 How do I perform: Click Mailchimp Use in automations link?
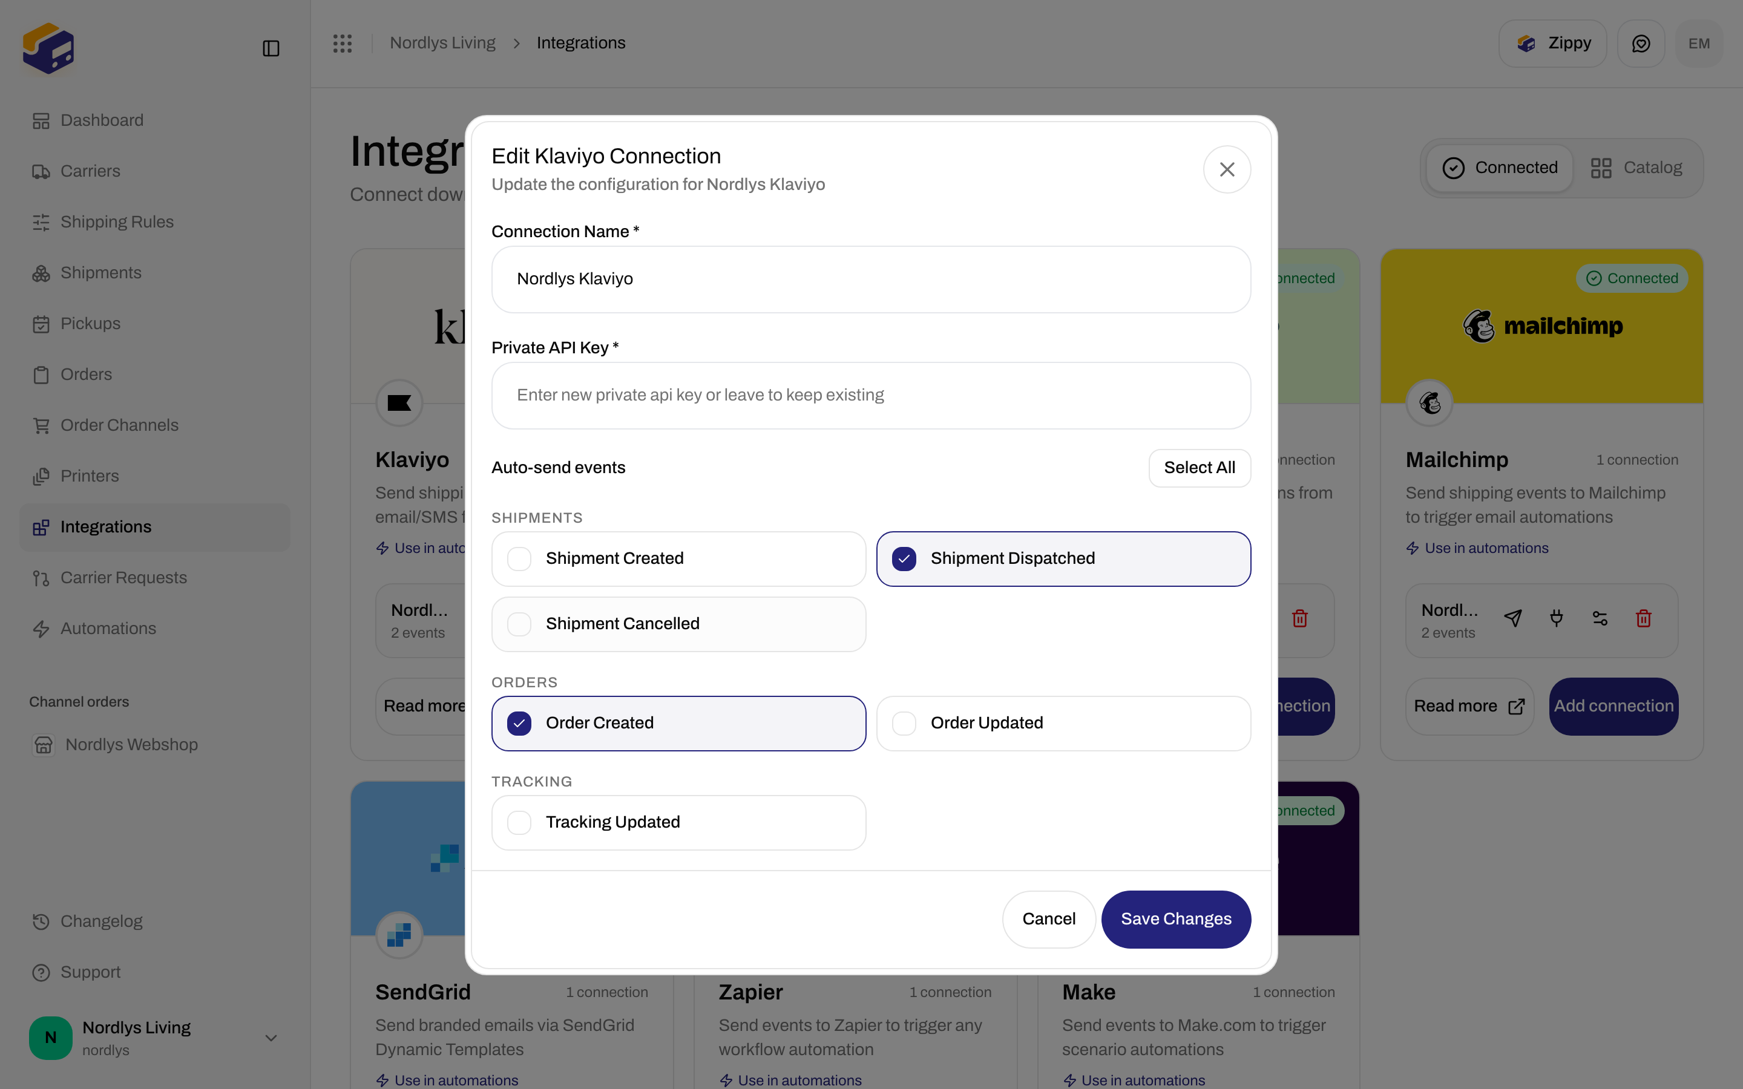1477,548
